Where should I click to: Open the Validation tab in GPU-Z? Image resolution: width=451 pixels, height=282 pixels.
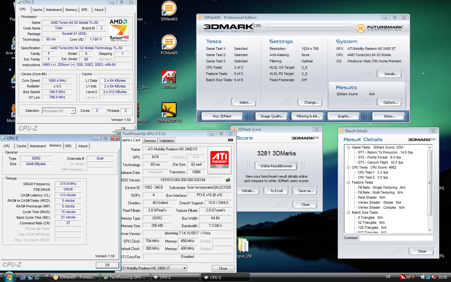[166, 141]
